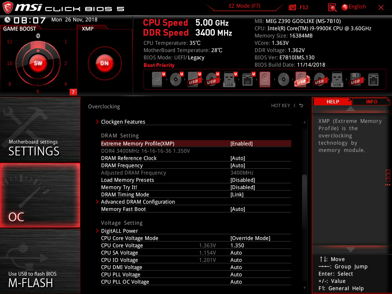Expand Clockgen Features submenu

tap(123, 122)
